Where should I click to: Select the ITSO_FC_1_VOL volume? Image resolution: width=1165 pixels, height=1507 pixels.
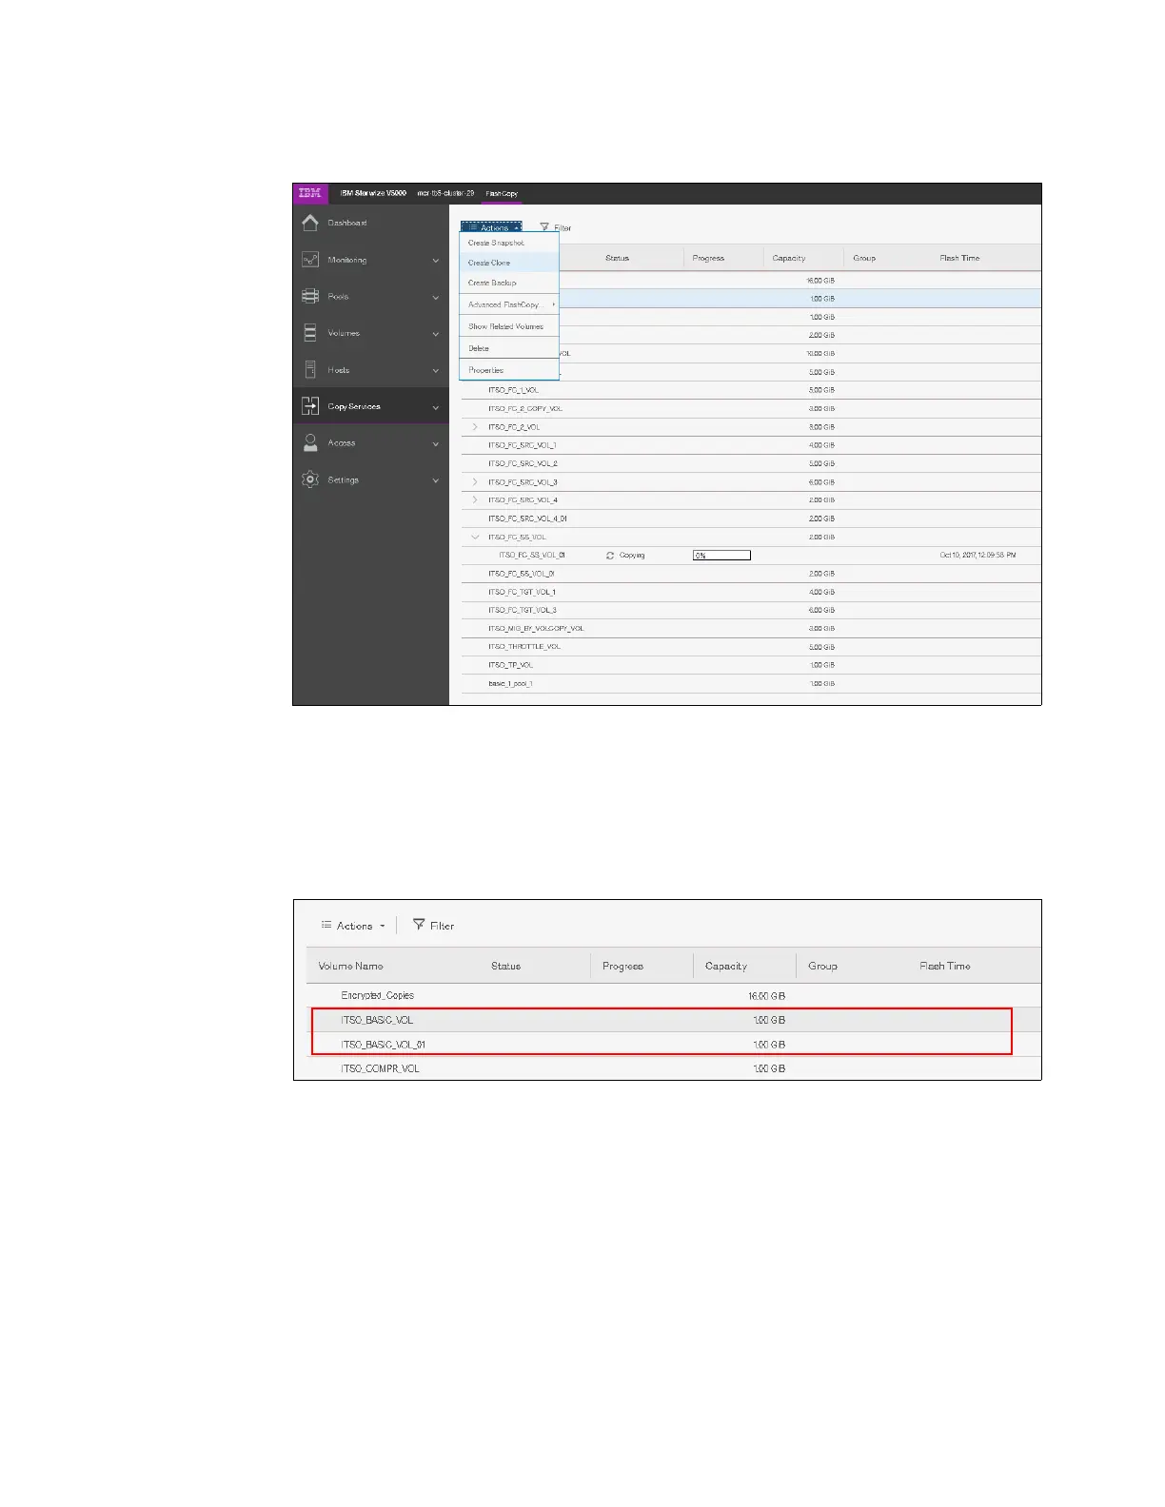[x=513, y=390]
